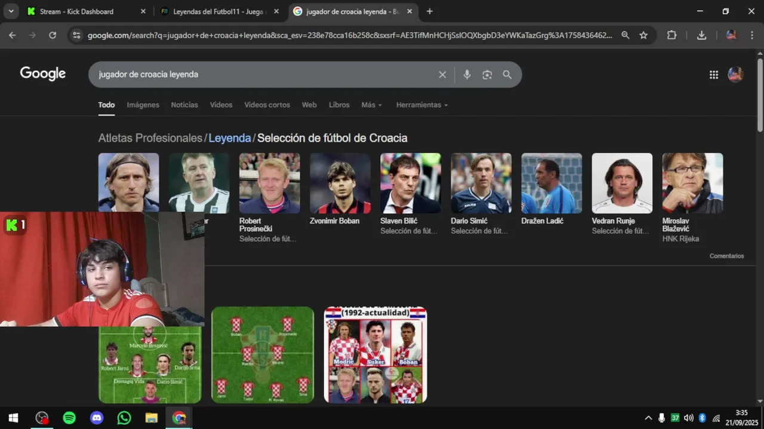Viewport: 764px width, 429px height.
Task: Open the Chrome three-dot menu
Action: pos(751,35)
